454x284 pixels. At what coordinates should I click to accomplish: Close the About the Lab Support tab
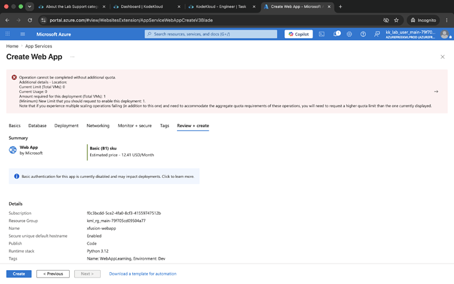click(104, 7)
